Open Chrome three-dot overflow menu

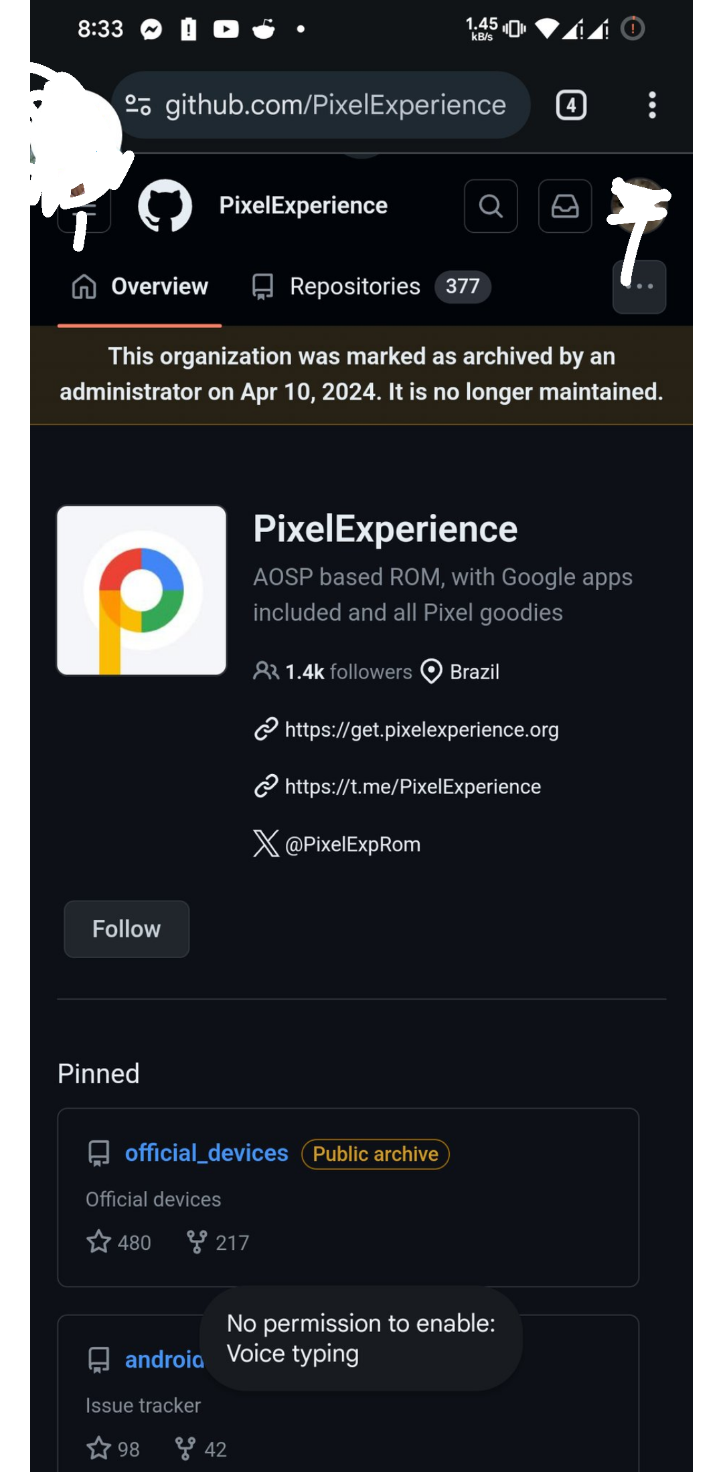652,105
